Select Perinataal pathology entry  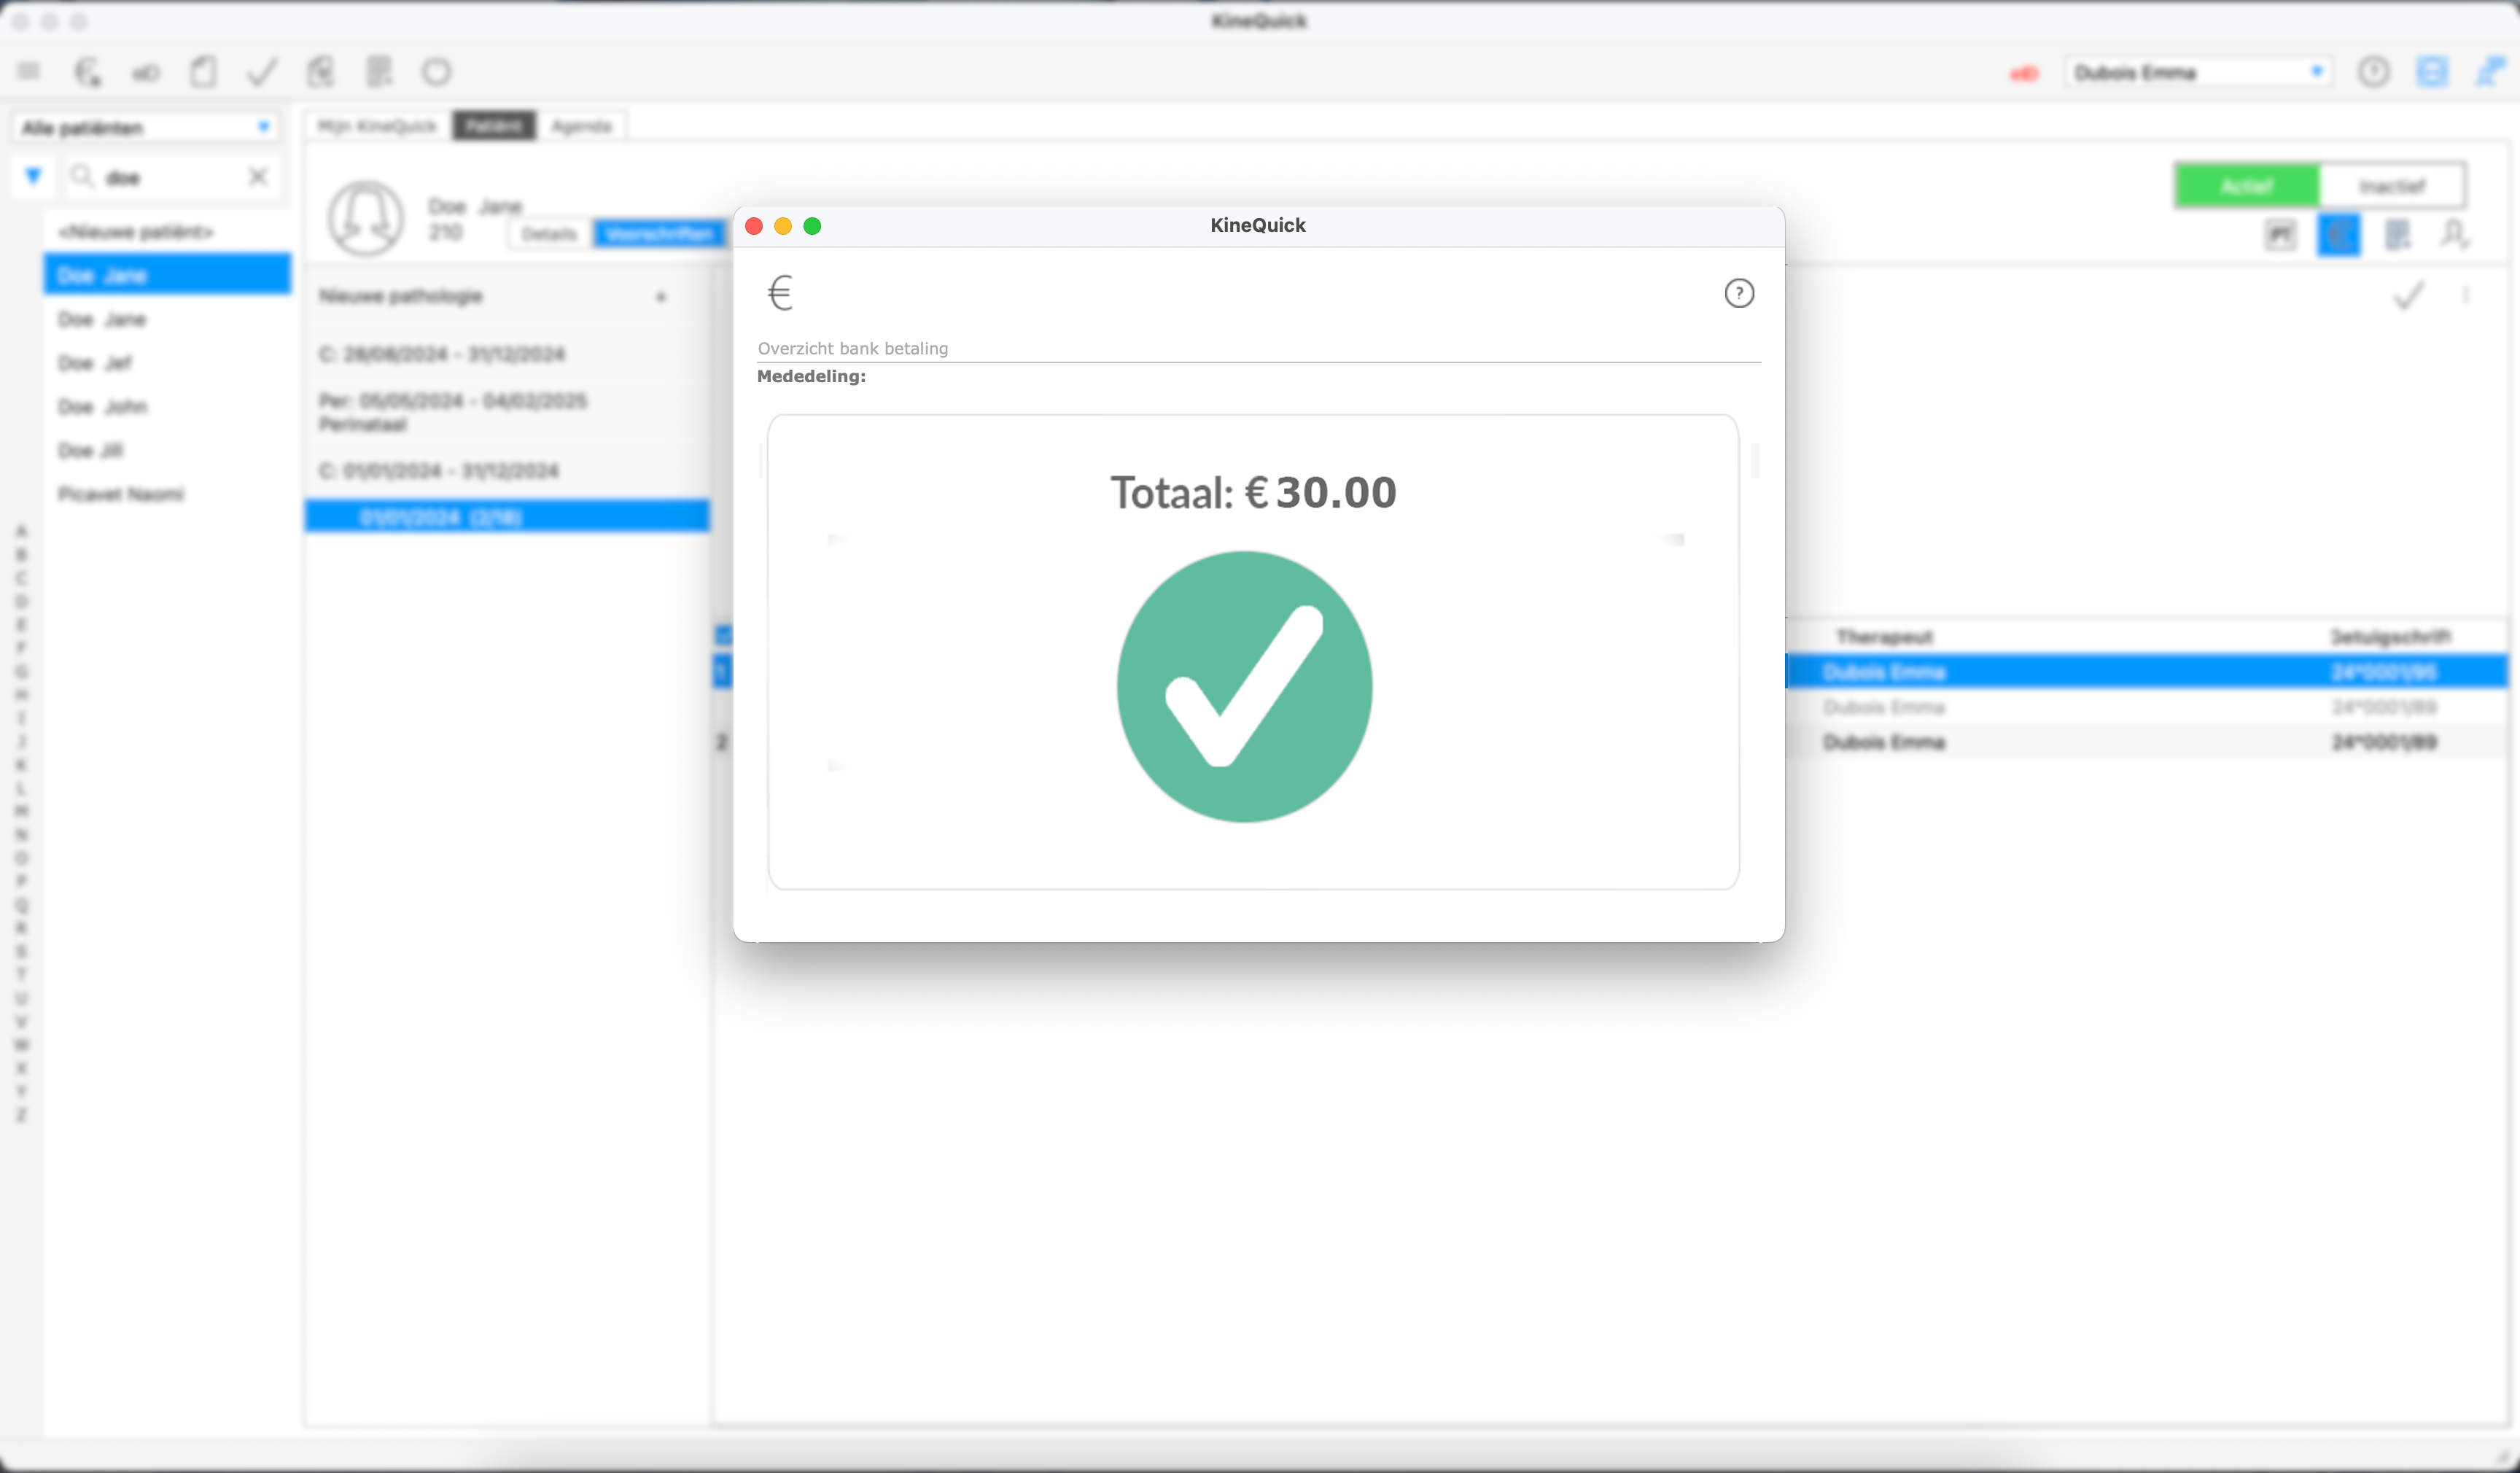tap(508, 412)
